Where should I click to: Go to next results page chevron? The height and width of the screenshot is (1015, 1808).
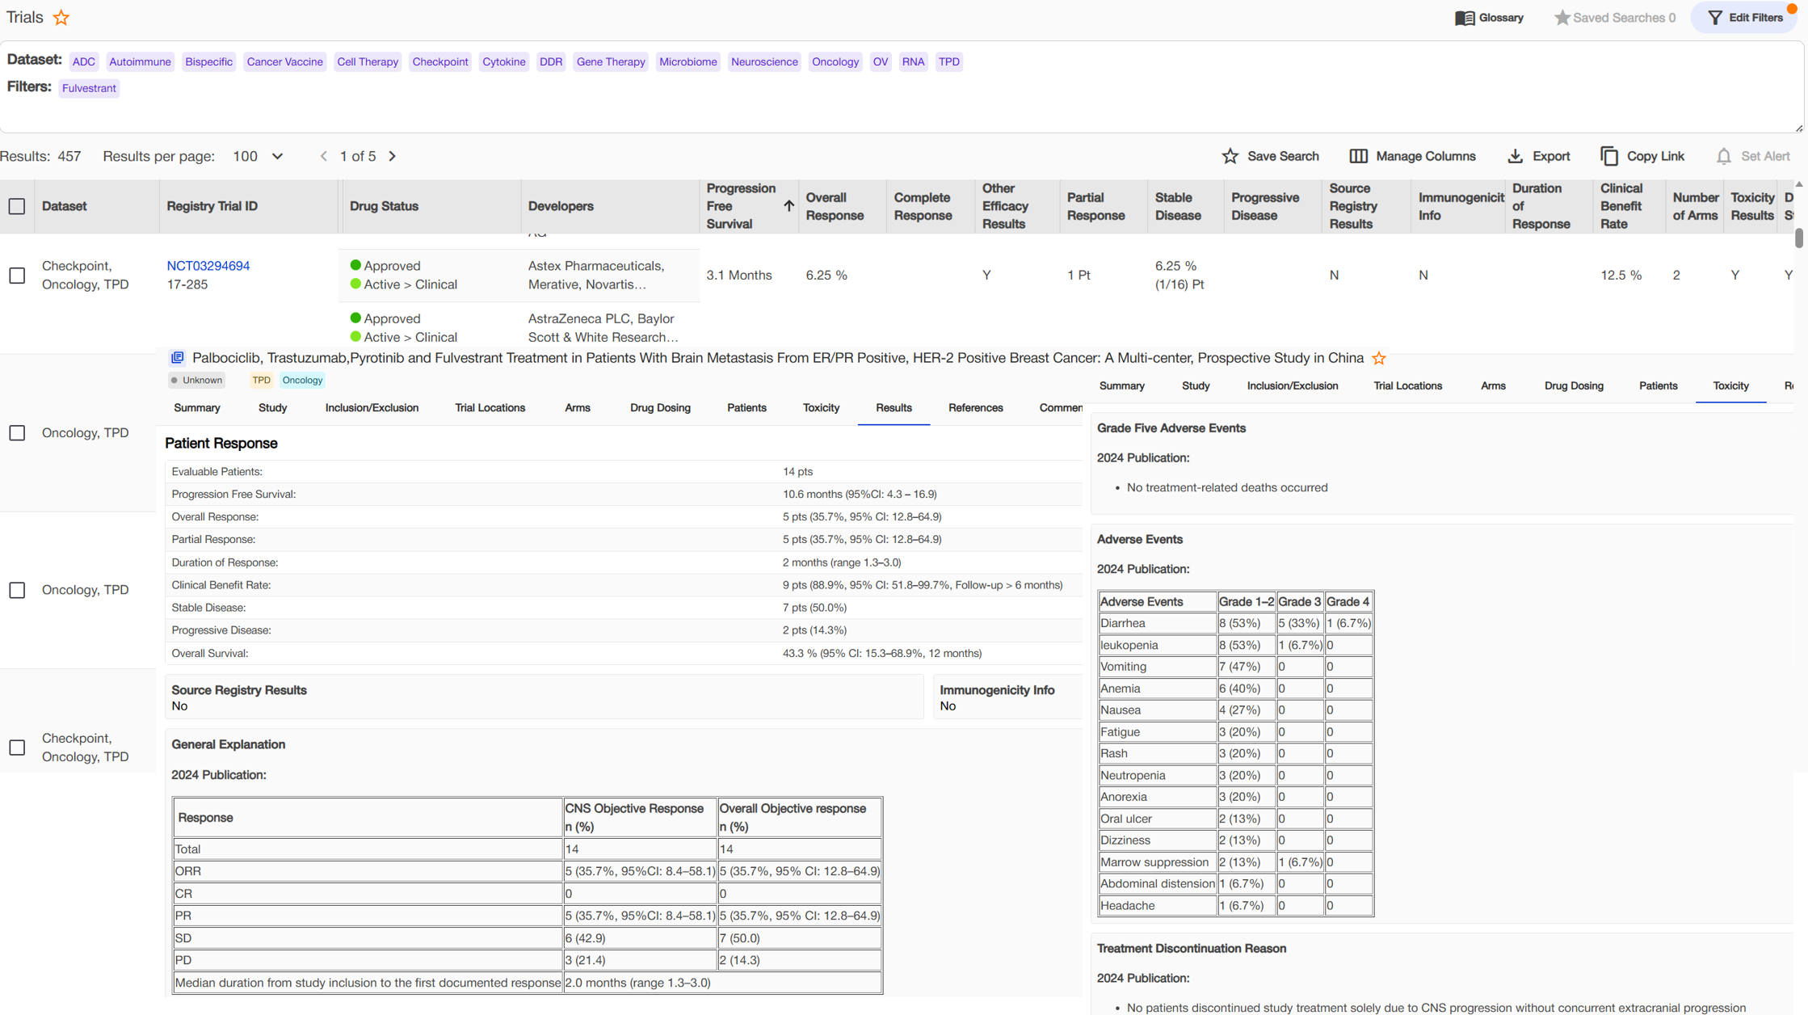pyautogui.click(x=393, y=156)
